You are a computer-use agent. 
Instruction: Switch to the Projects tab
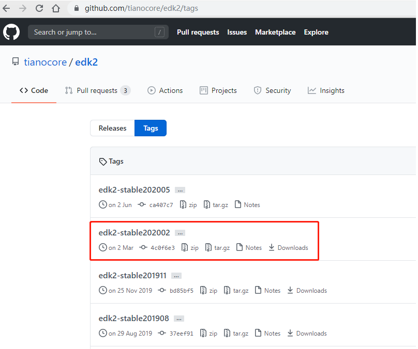(218, 90)
